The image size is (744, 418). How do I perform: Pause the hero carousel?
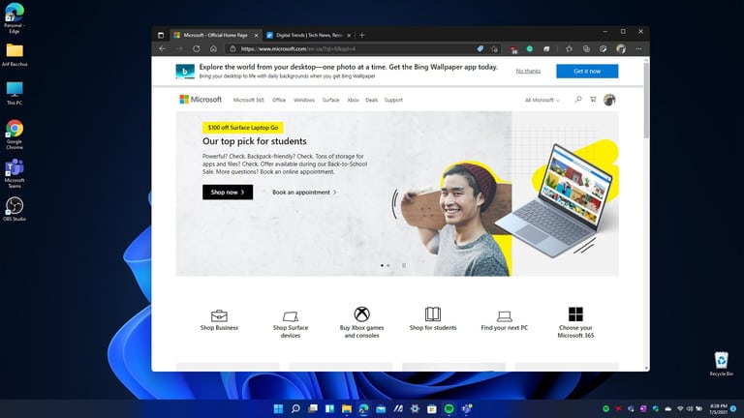[404, 265]
